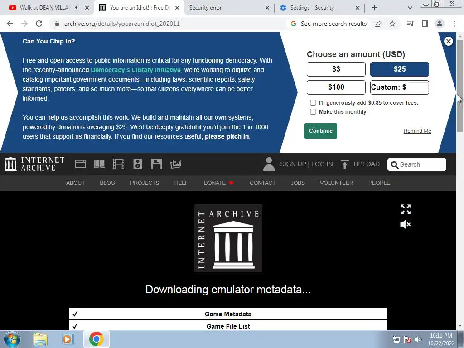Open Chrome's three-dot menu
The image size is (464, 348).
coord(454,24)
